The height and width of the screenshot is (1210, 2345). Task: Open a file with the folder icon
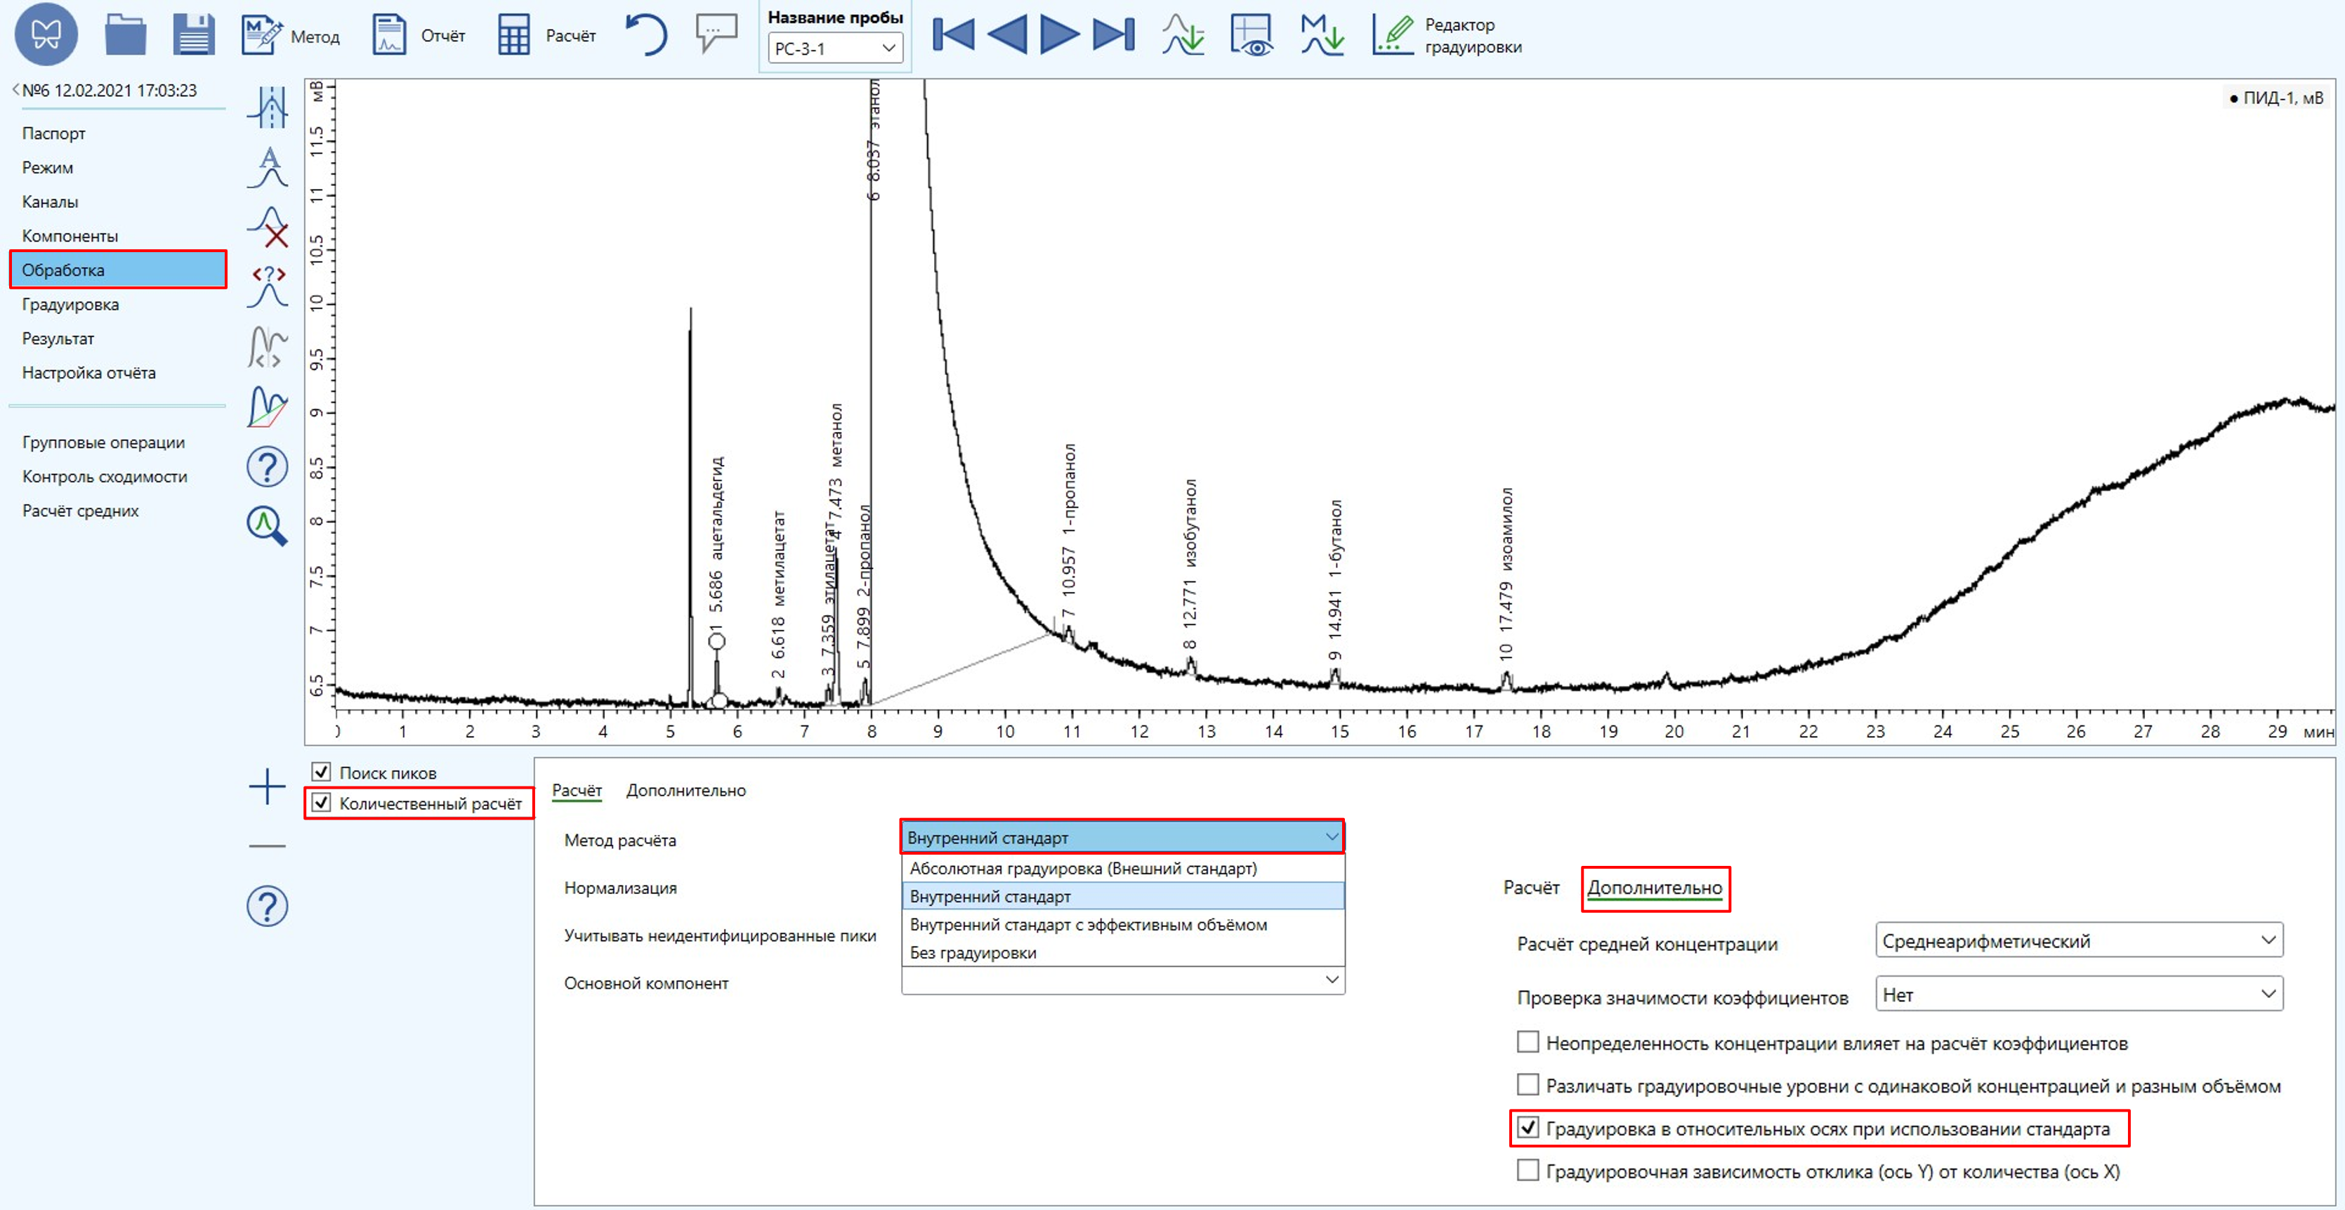click(126, 34)
